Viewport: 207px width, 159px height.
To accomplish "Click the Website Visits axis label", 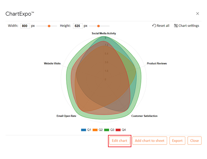I will (x=52, y=63).
